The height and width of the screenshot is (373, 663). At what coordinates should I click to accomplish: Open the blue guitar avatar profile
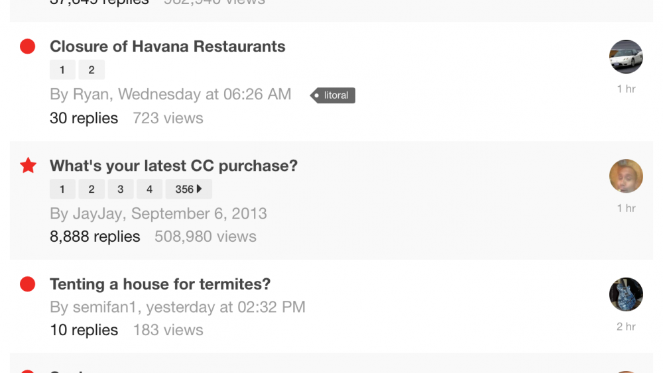click(x=626, y=294)
